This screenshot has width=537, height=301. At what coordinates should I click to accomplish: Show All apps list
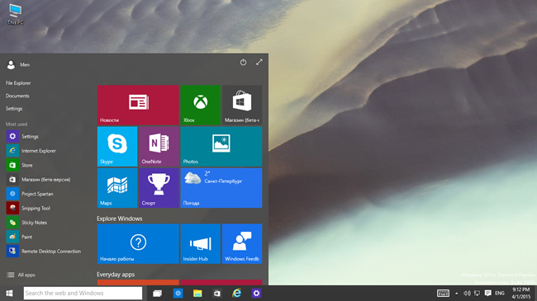click(x=21, y=275)
